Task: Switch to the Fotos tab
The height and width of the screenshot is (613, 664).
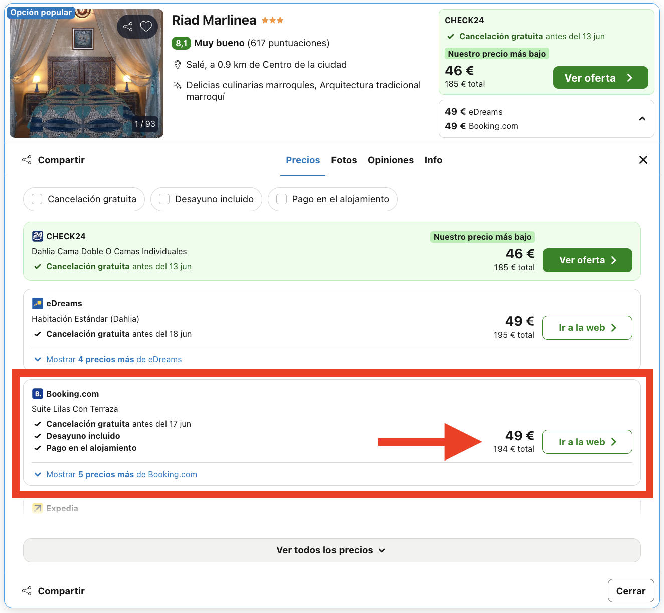Action: coord(344,160)
